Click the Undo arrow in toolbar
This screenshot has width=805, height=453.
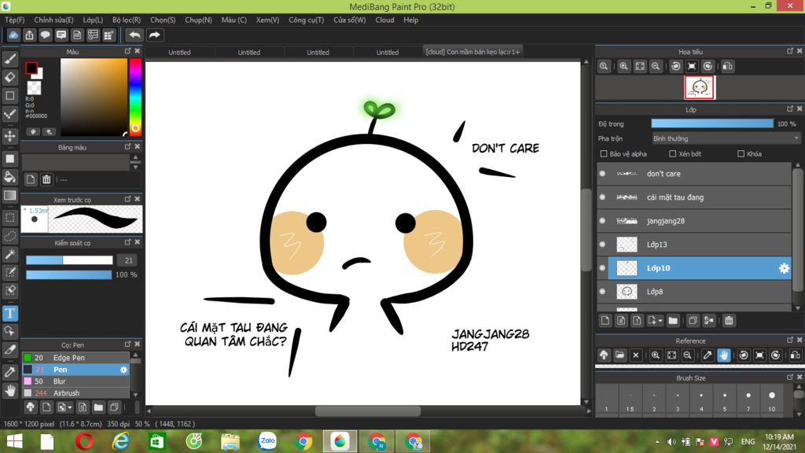click(135, 35)
